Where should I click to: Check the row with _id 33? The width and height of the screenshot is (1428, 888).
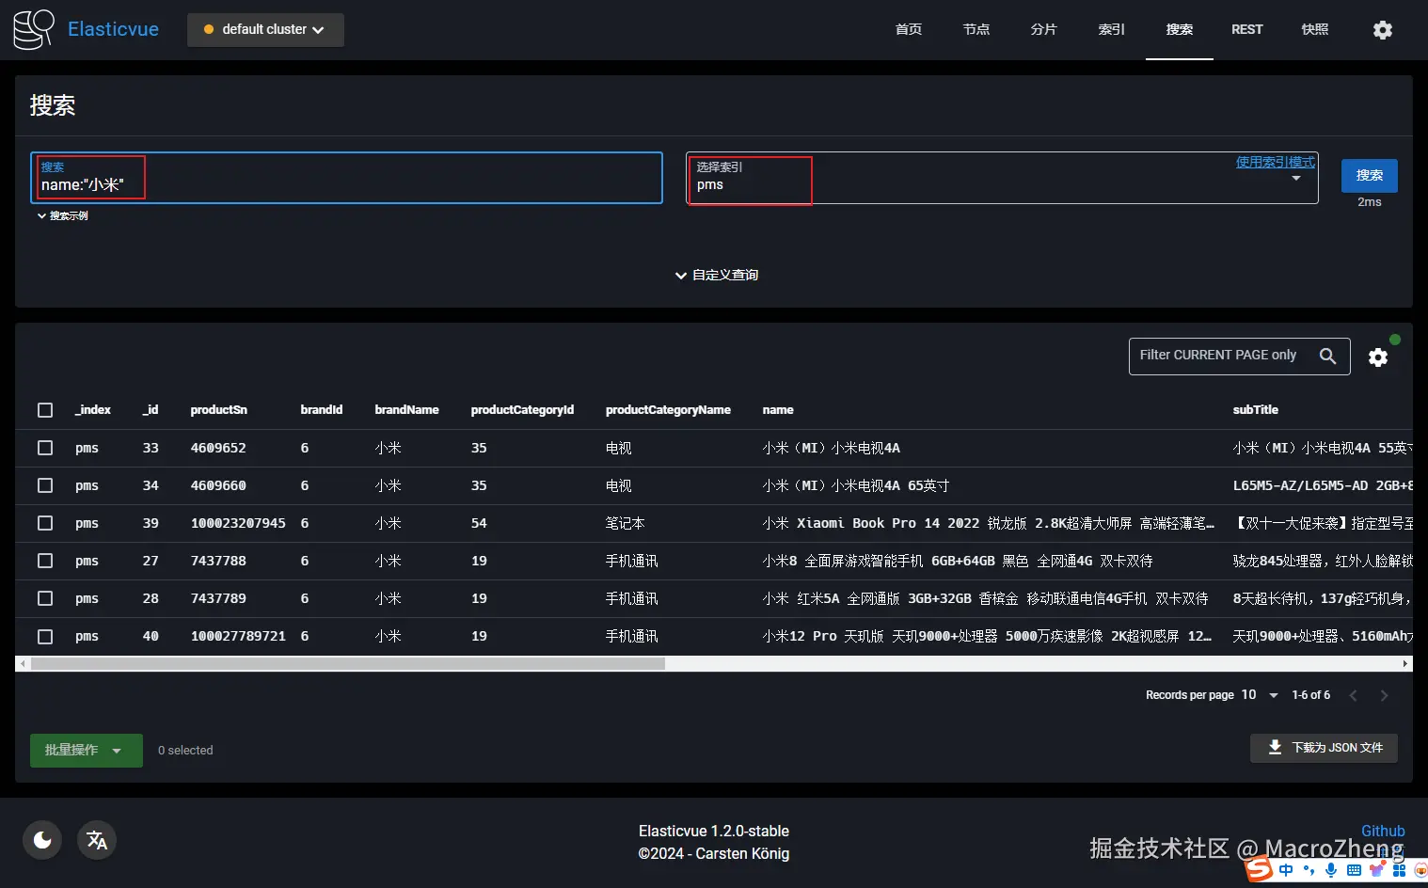(45, 448)
